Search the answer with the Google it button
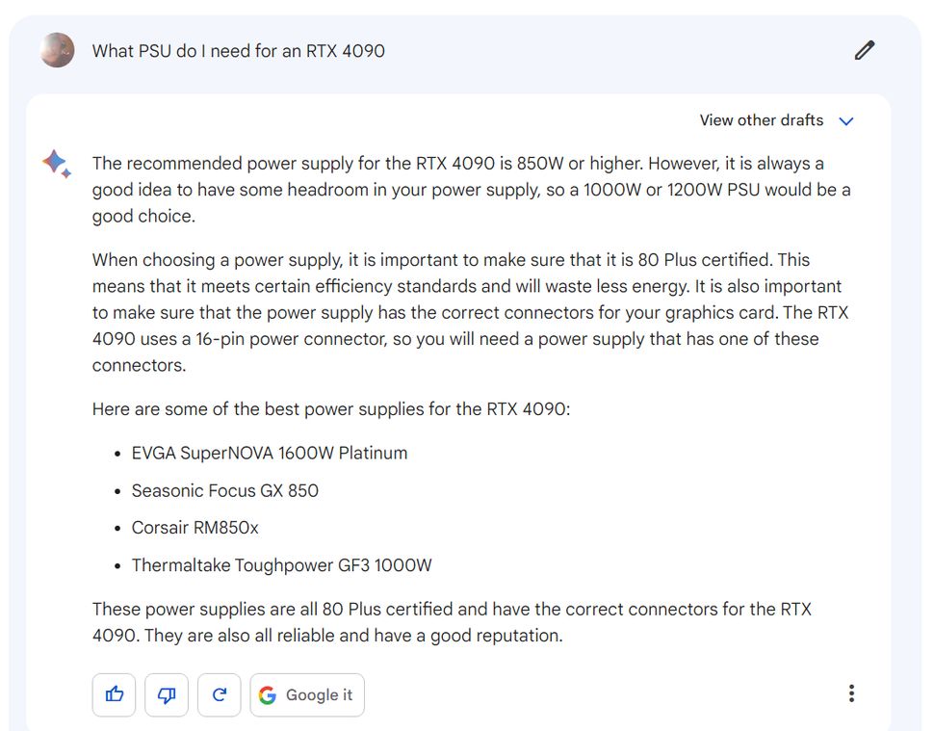 tap(307, 694)
